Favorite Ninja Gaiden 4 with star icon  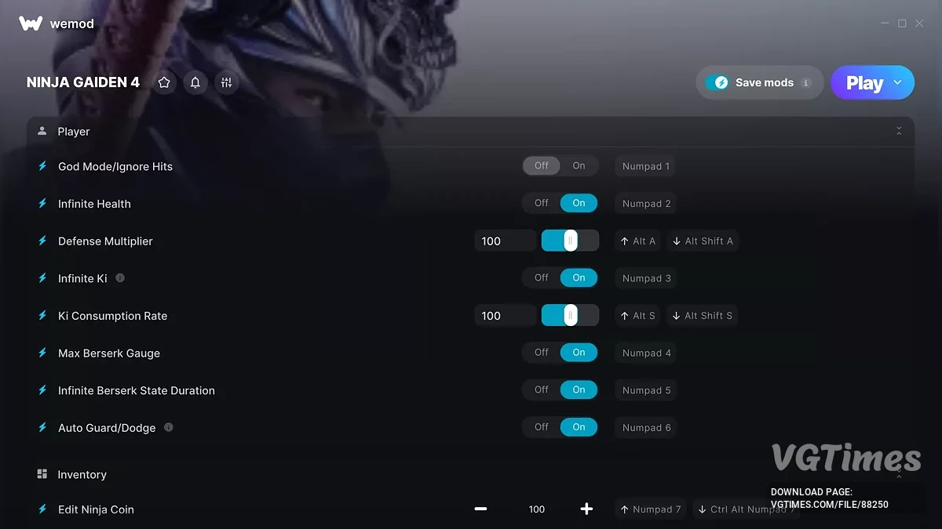(x=164, y=82)
